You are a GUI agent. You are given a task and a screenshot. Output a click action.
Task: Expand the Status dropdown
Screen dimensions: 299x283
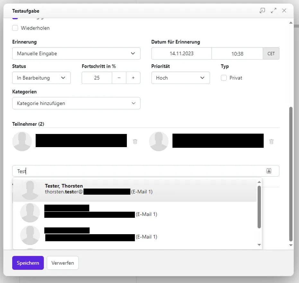pos(41,78)
